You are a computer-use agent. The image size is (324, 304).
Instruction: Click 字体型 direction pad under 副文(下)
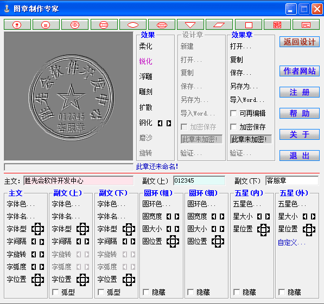129,229
